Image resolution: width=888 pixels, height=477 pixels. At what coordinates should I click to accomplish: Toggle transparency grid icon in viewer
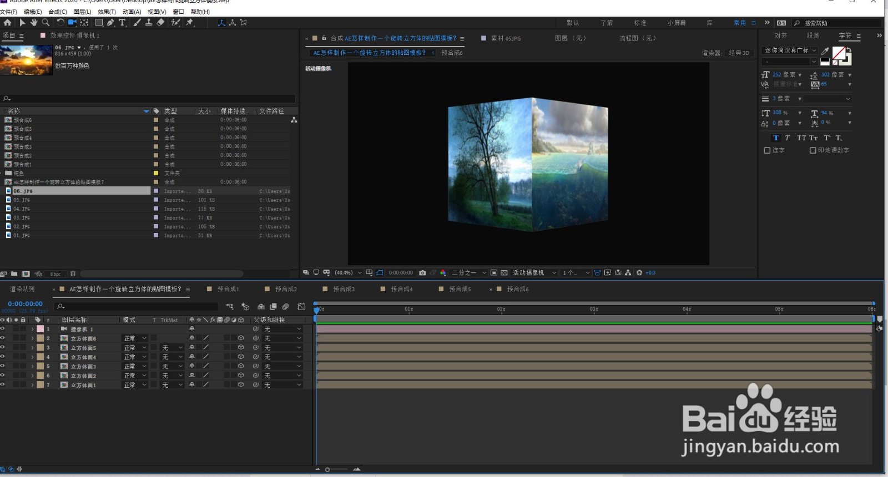pyautogui.click(x=504, y=273)
